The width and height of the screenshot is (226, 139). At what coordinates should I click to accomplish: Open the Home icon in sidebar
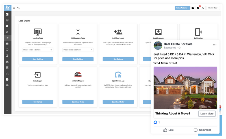(7, 26)
